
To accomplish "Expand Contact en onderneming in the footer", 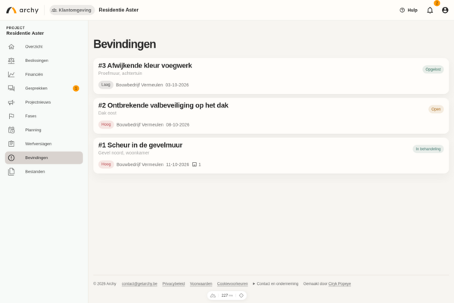I will pos(275,283).
